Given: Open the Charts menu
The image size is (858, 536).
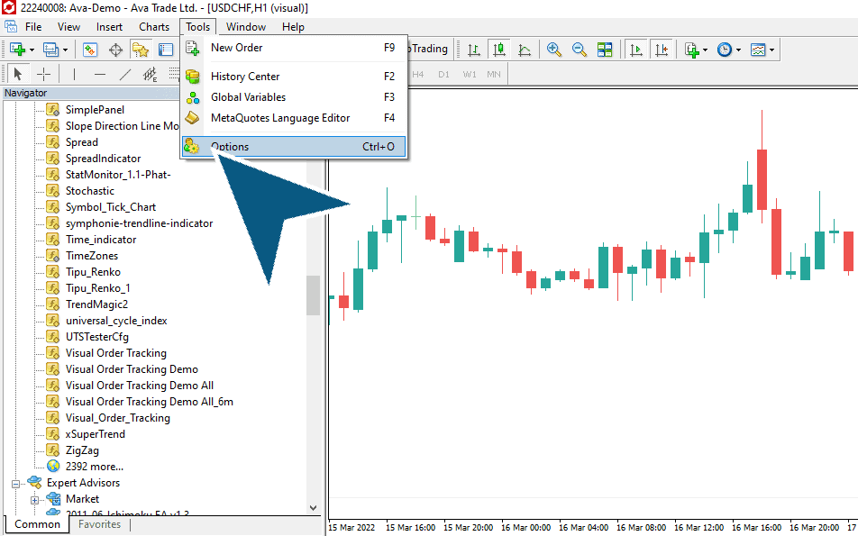Looking at the screenshot, I should [154, 27].
